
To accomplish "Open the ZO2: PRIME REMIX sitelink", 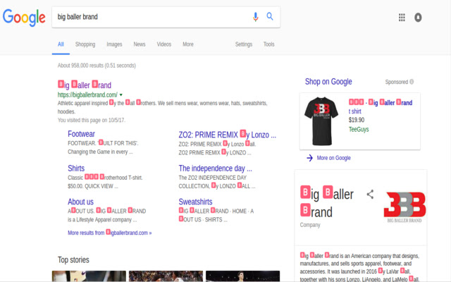I will click(227, 135).
